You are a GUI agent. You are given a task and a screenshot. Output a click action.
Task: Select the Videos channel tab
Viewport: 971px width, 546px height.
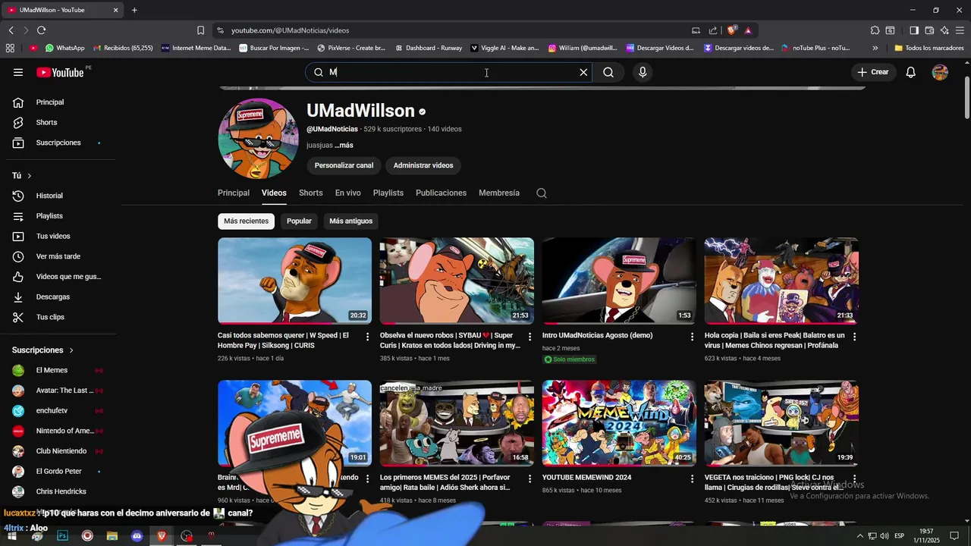click(x=274, y=193)
